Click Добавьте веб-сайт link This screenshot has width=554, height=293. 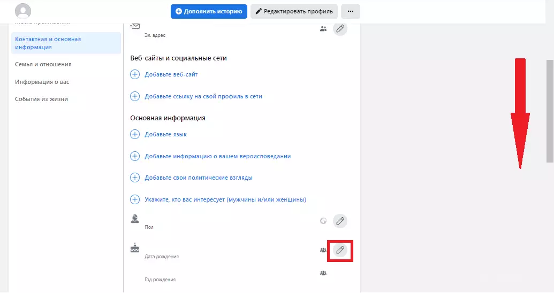coord(171,74)
